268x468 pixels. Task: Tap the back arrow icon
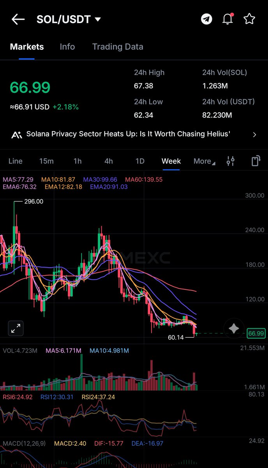coord(18,19)
